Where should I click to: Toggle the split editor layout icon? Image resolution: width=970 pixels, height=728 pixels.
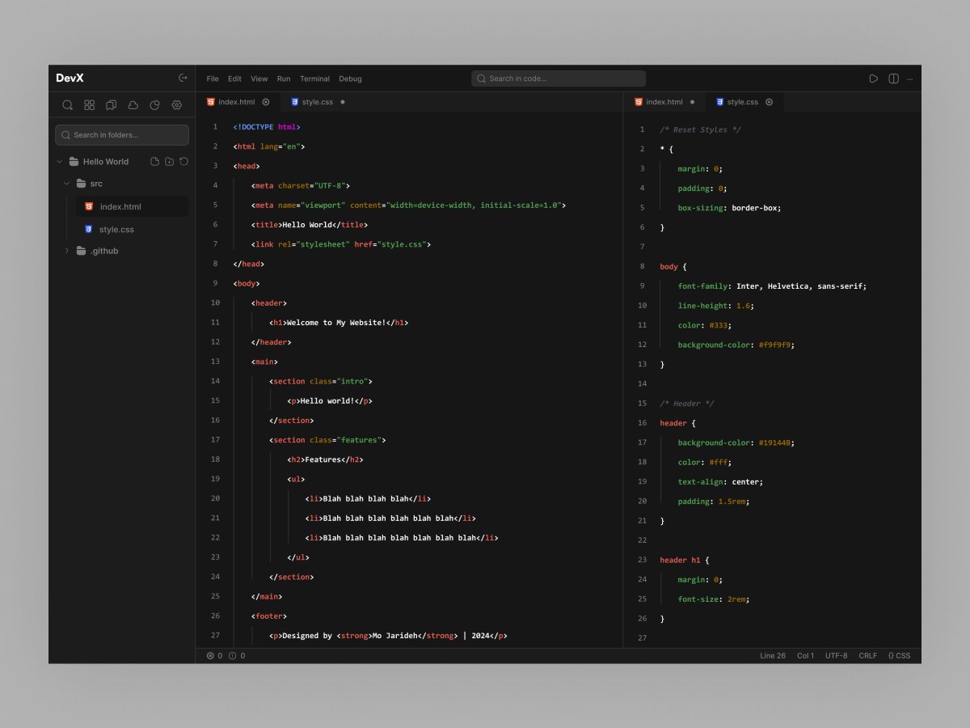click(894, 78)
